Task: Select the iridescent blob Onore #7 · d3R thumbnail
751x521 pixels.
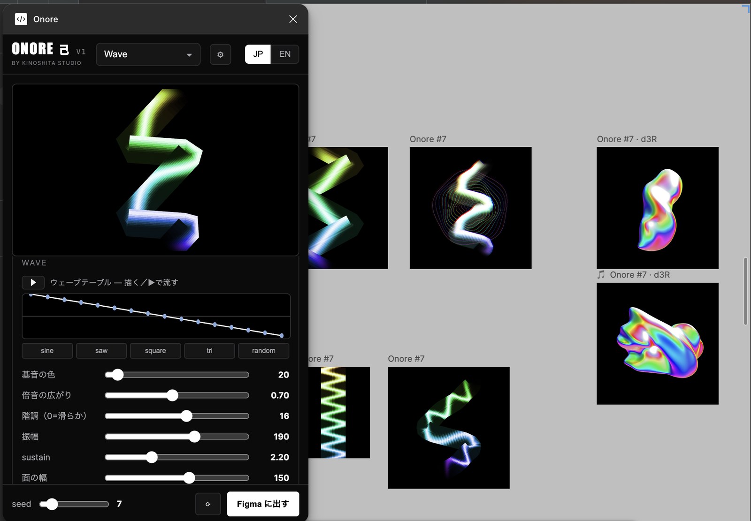Action: [657, 208]
